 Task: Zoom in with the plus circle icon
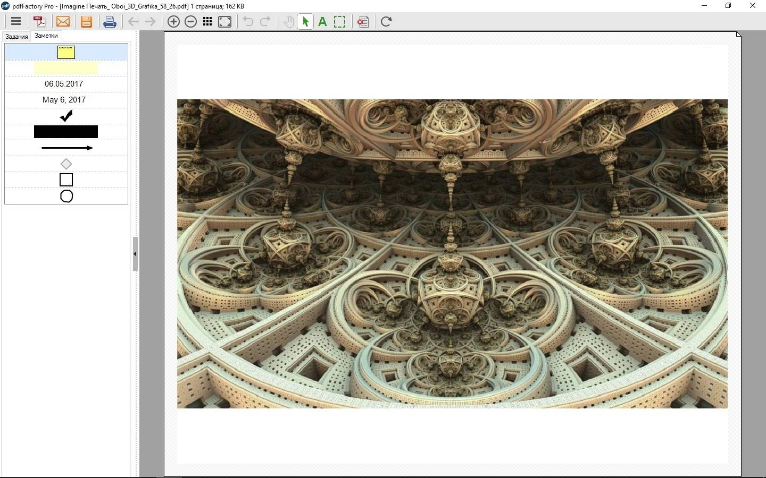(173, 22)
